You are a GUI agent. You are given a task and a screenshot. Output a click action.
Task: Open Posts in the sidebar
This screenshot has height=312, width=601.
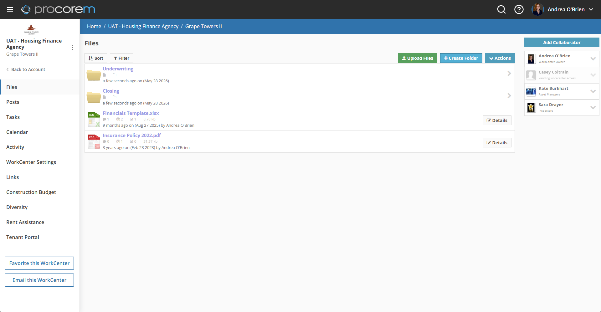click(x=40, y=102)
